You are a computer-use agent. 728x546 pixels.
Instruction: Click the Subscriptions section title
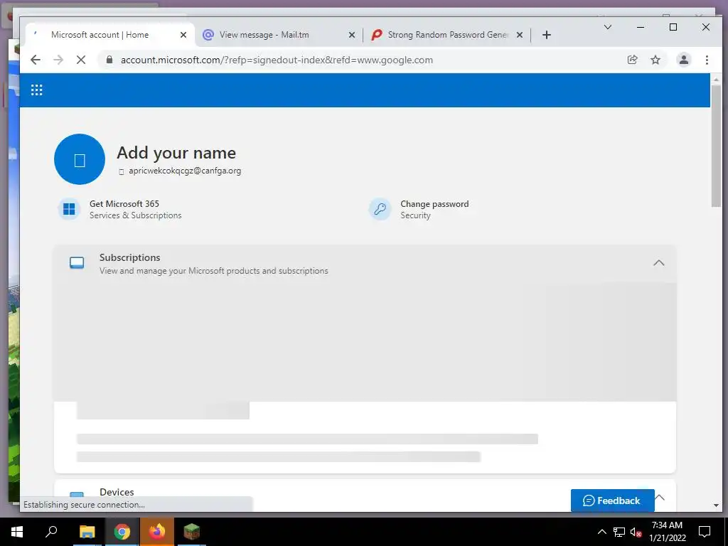tap(129, 257)
